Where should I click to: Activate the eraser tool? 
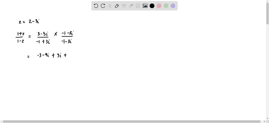pyautogui.click(x=131, y=6)
